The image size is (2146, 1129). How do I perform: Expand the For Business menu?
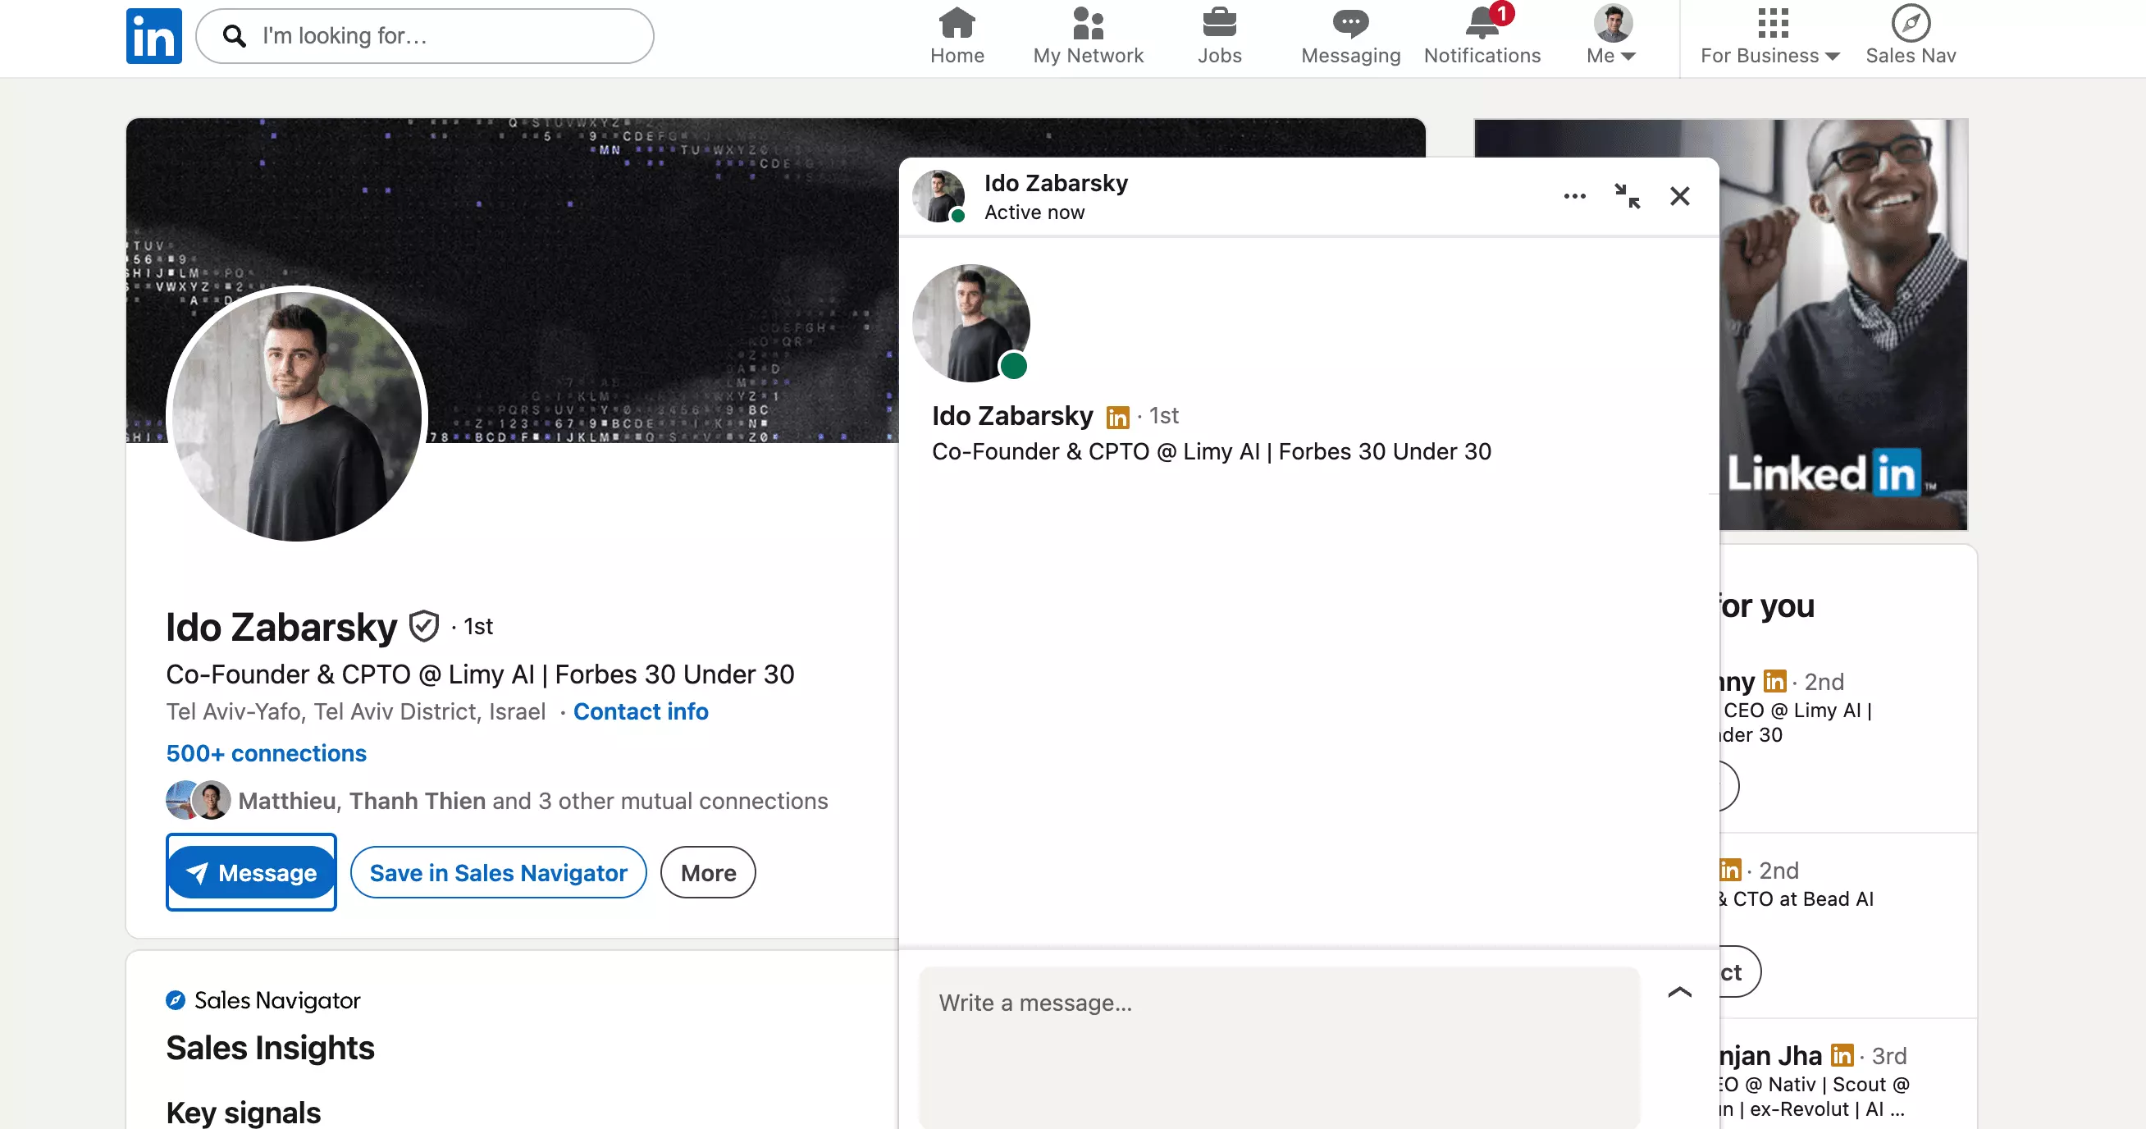[x=1770, y=36]
